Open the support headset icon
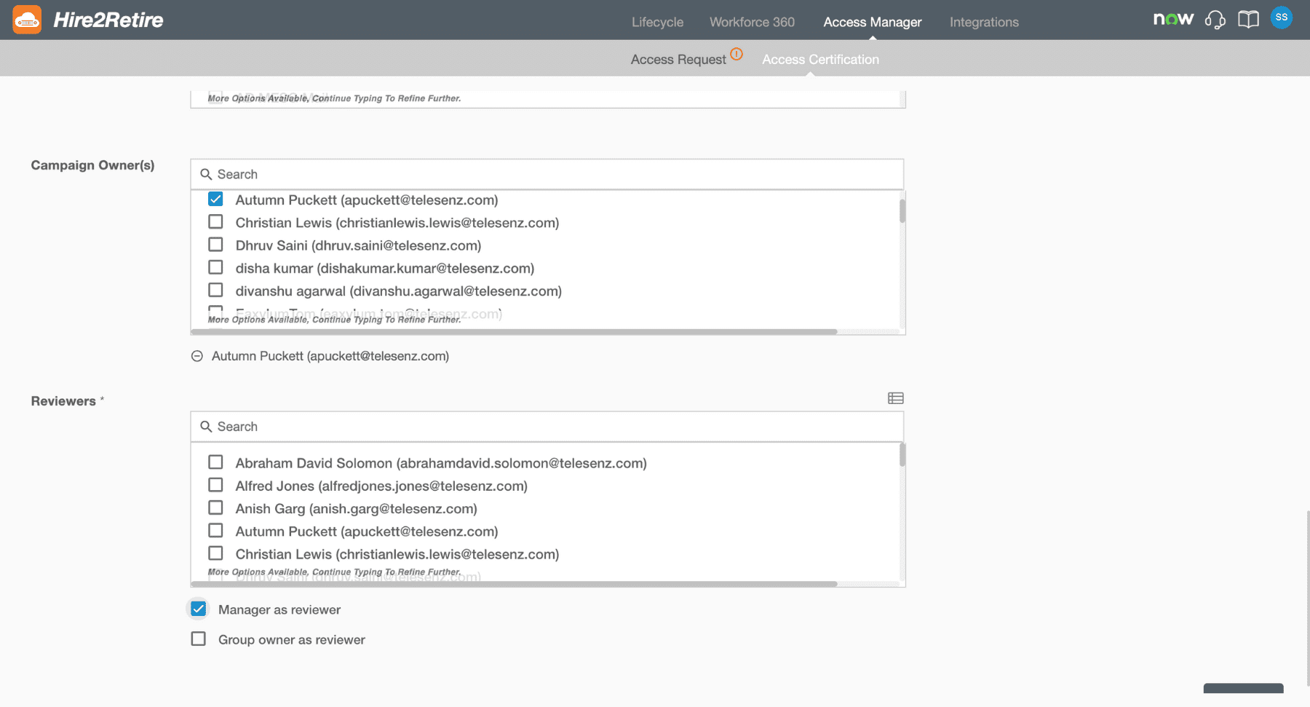This screenshot has width=1310, height=707. coord(1215,20)
